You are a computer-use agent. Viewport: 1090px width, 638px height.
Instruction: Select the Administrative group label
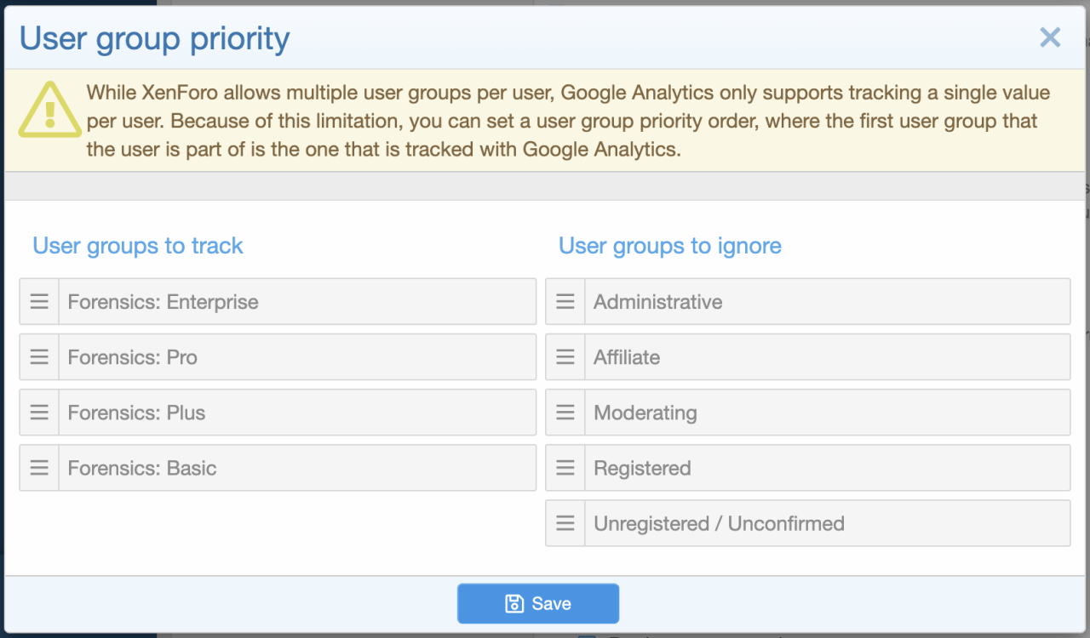658,302
